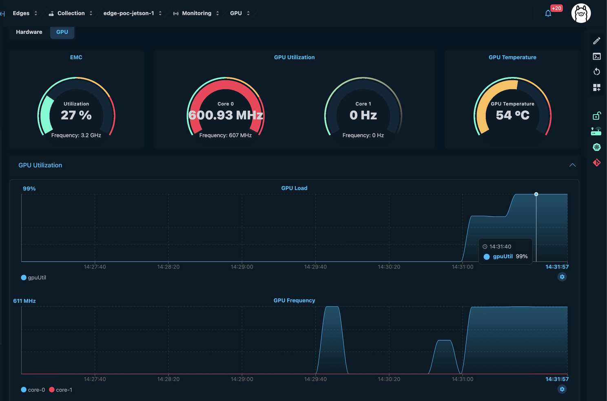Toggle gpuUtil series in GPU Load legend

click(33, 278)
